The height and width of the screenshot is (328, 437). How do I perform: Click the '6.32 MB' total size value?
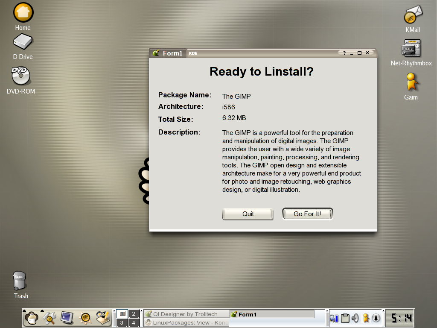click(x=234, y=118)
